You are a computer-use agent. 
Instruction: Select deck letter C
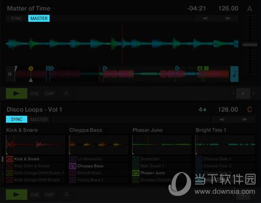[x=250, y=110]
